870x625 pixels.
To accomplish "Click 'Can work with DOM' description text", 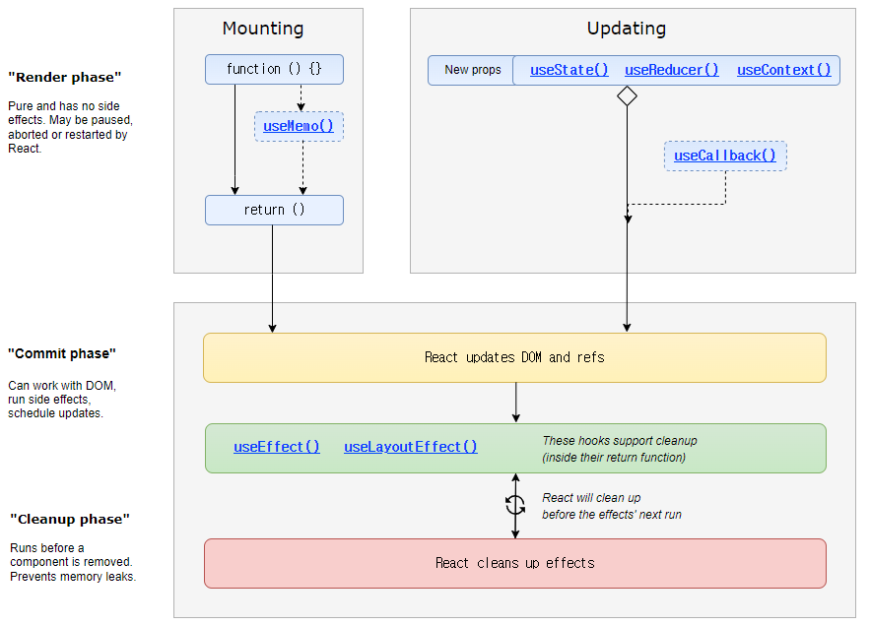I will (62, 400).
